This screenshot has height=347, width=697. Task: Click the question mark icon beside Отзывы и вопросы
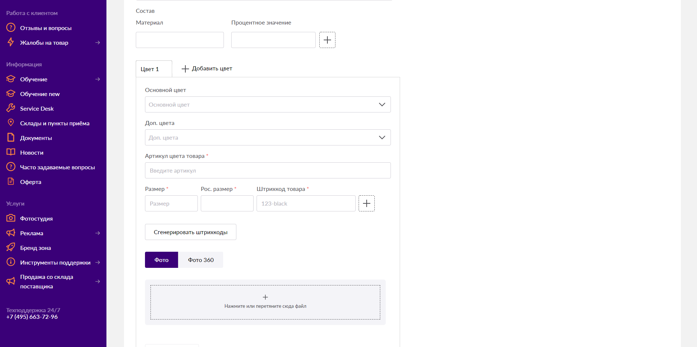tap(11, 27)
